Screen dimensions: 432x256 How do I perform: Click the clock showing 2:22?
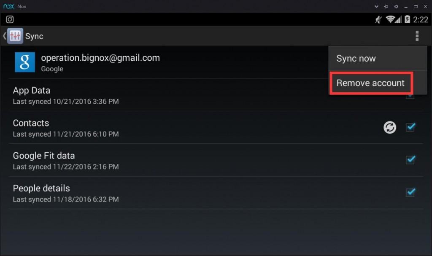(421, 19)
